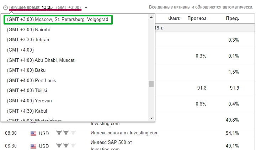Pick the (GMT +4:30) Kabul option
The height and width of the screenshot is (150, 256).
click(27, 111)
